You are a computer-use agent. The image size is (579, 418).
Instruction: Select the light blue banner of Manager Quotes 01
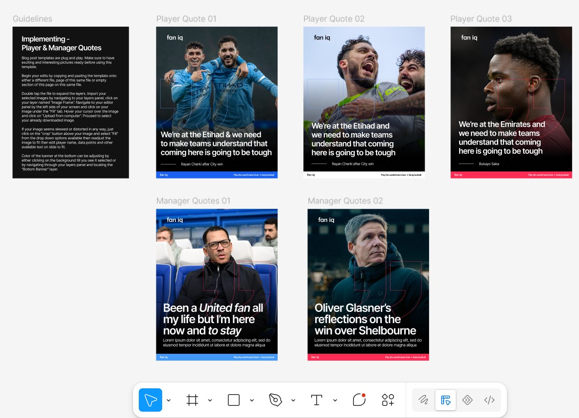(217, 357)
